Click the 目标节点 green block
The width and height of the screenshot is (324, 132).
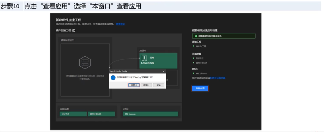pyautogui.click(x=73, y=114)
